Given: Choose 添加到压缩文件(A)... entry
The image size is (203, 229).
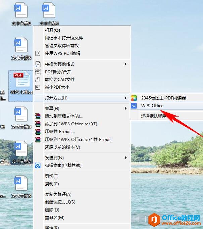Looking at the screenshot, I should point(82,116).
